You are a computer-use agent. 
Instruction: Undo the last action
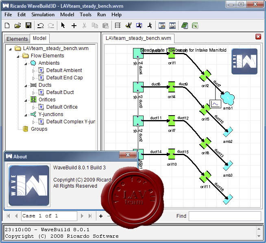click(x=40, y=26)
